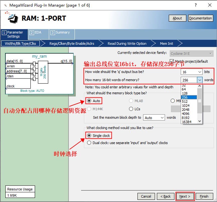The width and height of the screenshot is (217, 202).
Task: Open the Documentation button
Action: 200,18
